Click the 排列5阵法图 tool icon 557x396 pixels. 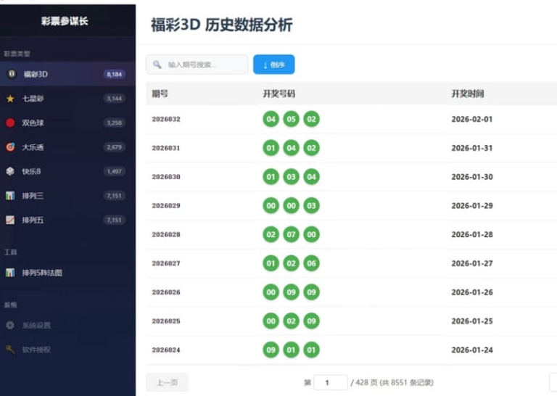click(x=10, y=273)
